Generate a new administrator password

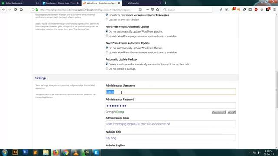tap(232, 112)
